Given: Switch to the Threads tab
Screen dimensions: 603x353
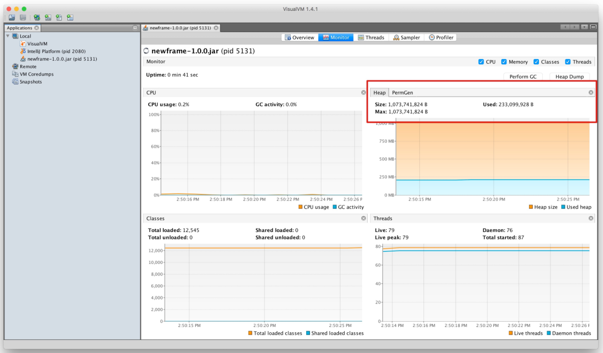Looking at the screenshot, I should click(371, 38).
